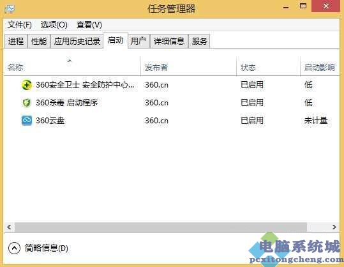Open the 选项(O) menu
Viewport: 344px width, 267px height.
coord(54,25)
